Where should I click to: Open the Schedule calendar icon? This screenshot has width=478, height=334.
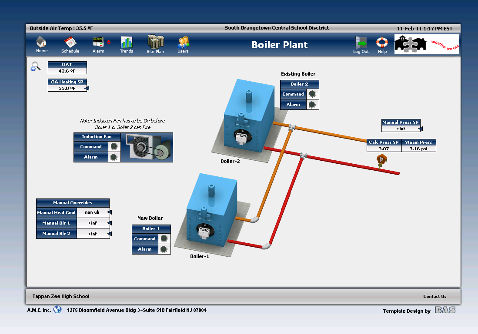70,43
